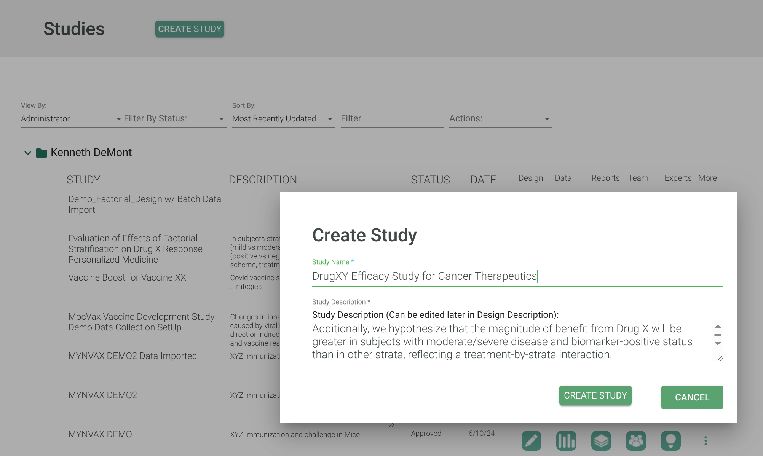Click the header CREATE STUDY button
The width and height of the screenshot is (763, 456).
coord(190,29)
